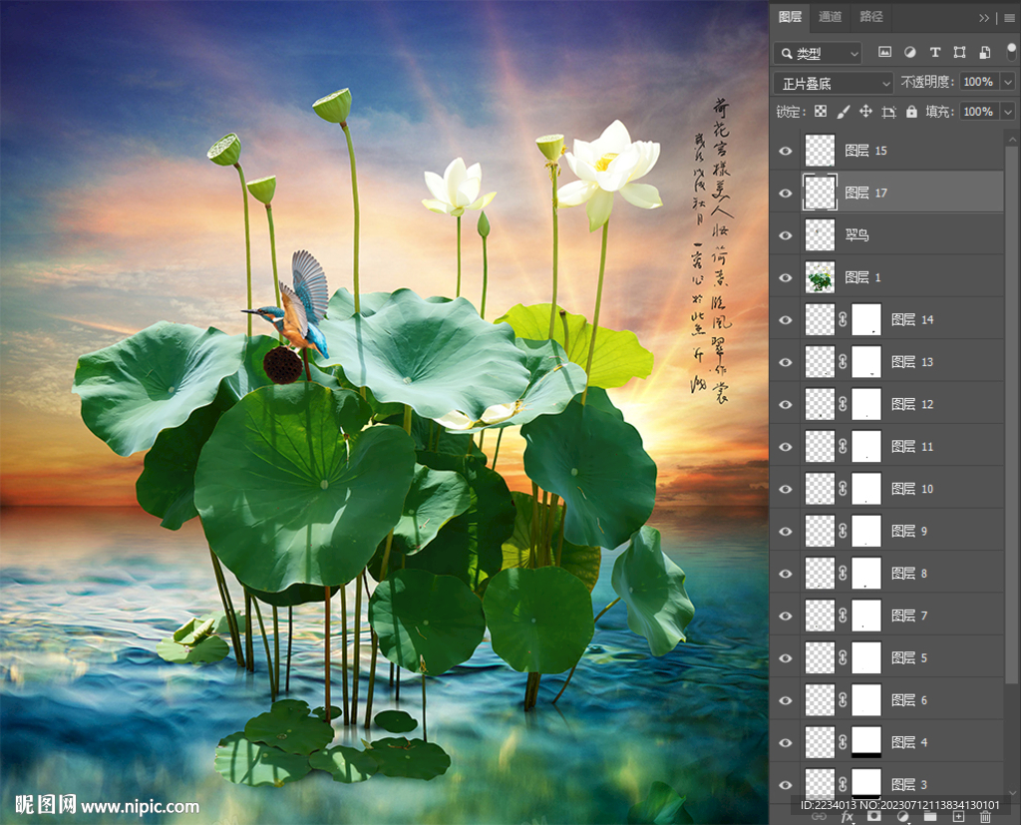
Task: Expand the 不透明度 opacity dropdown arrow
Action: click(1007, 83)
